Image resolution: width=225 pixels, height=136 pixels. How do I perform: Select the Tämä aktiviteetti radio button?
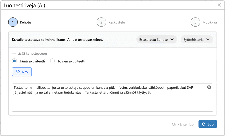pos(14,61)
